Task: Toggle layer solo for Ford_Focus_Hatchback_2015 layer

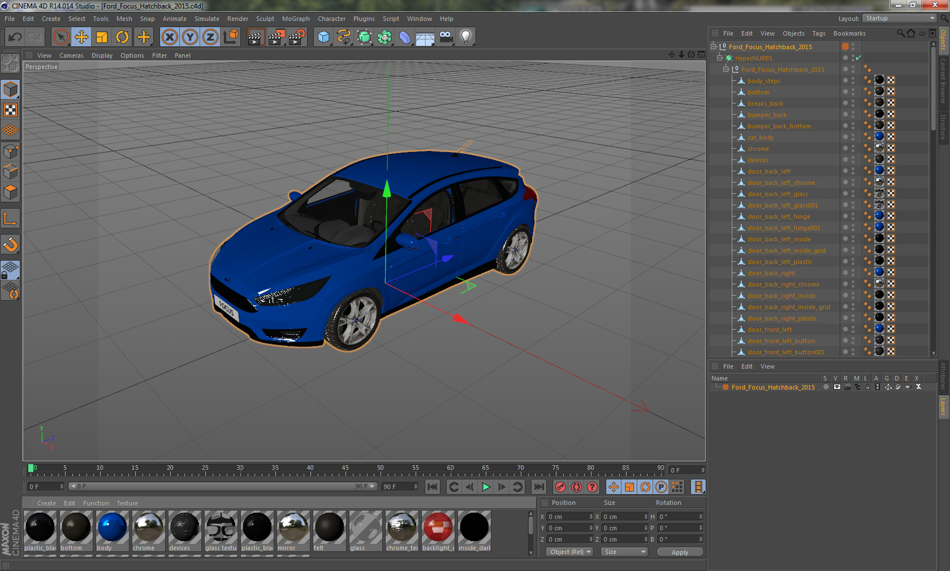Action: [826, 387]
